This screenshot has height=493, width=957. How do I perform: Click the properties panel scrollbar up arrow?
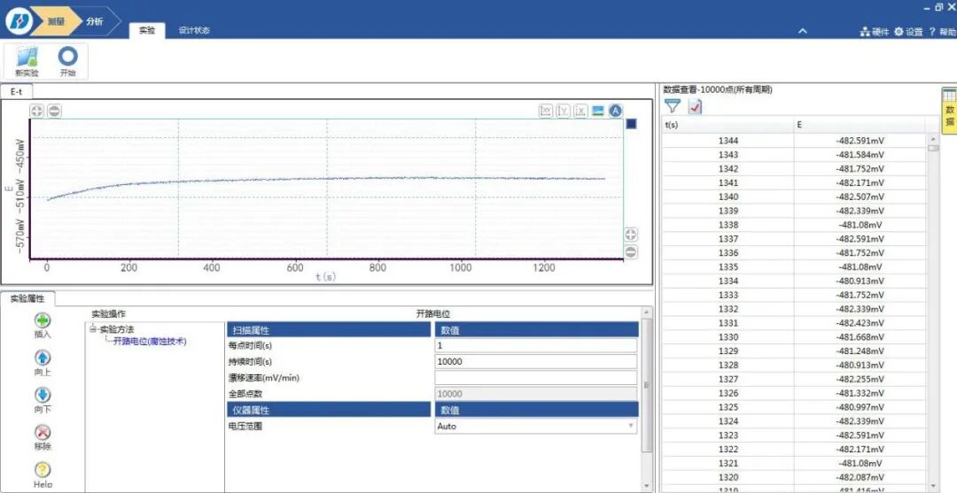(647, 312)
